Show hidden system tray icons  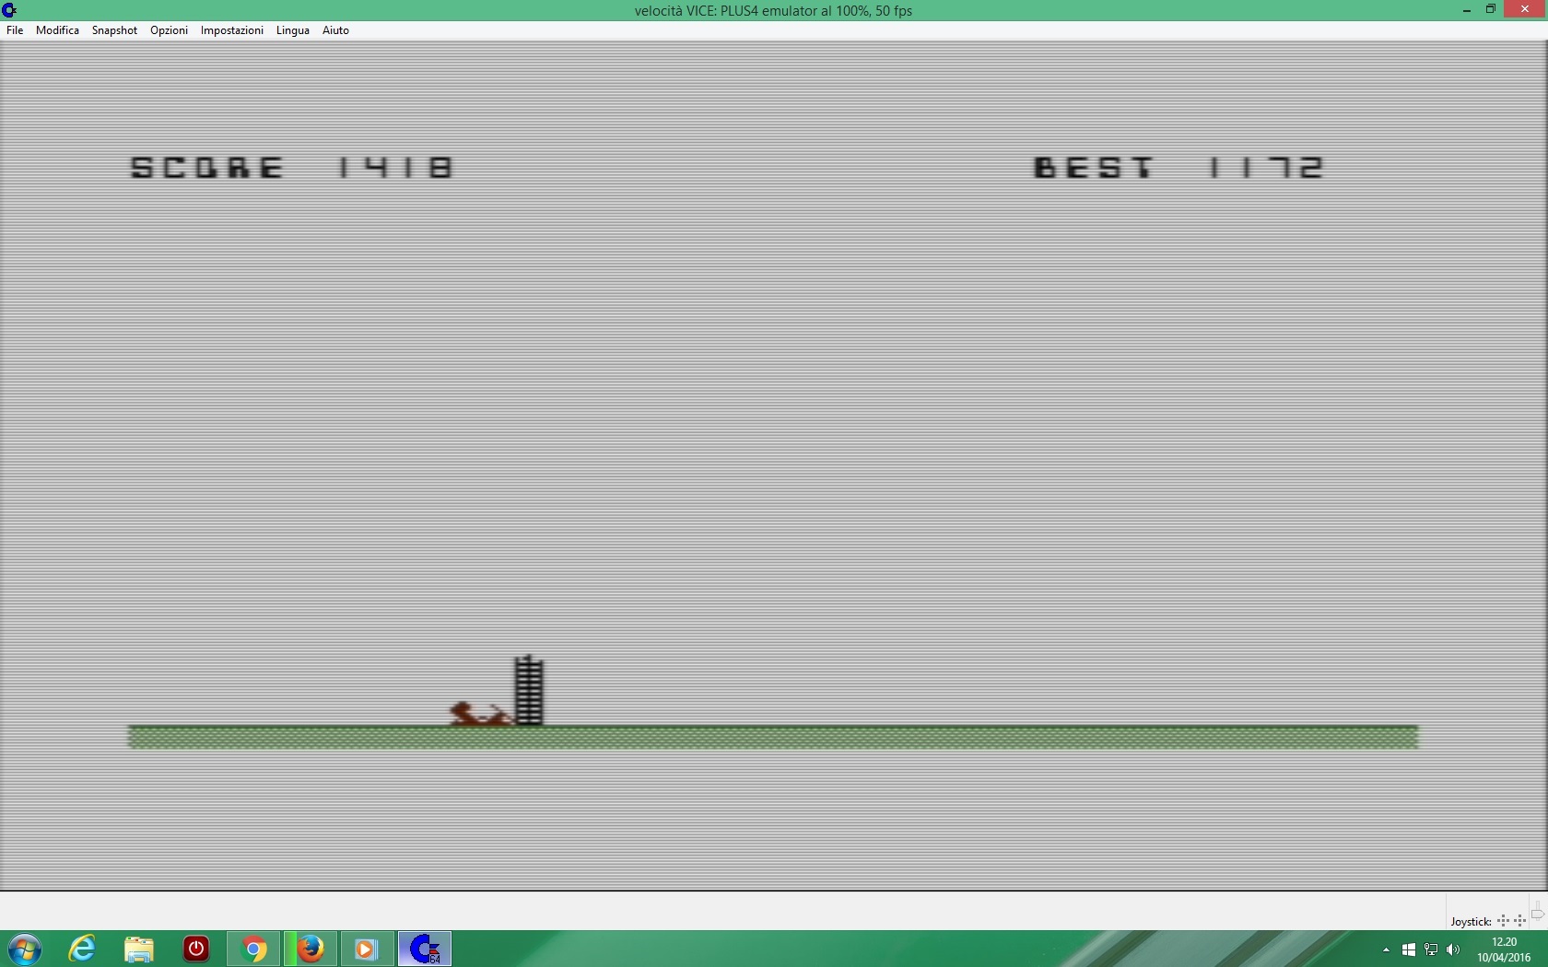tap(1386, 950)
